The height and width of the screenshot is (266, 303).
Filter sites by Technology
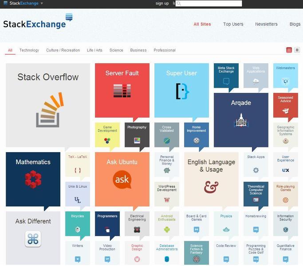pos(29,50)
